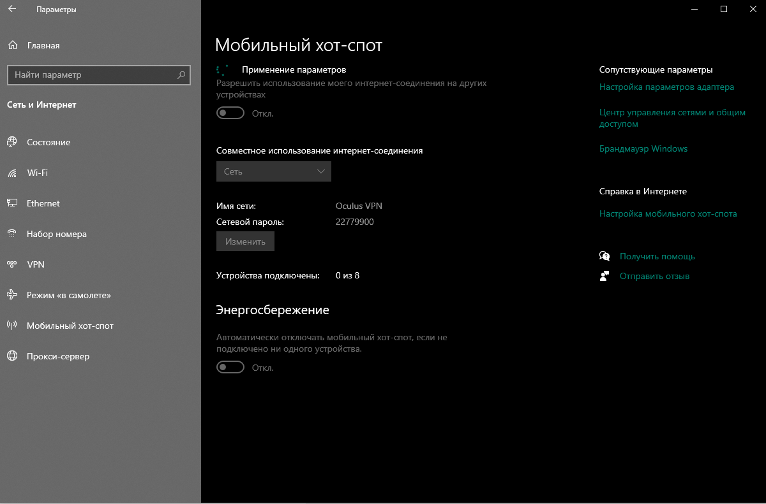
Task: Click the mobile hotspot antenna icon
Action: point(12,326)
